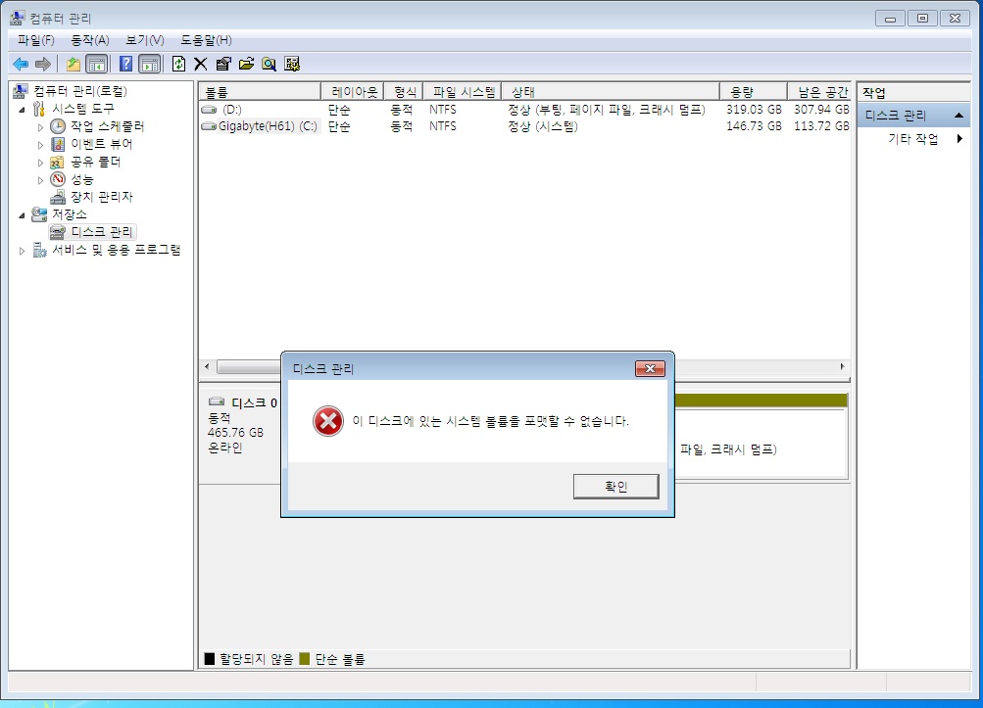The image size is (983, 708).
Task: Open the 동작(A) menu
Action: 89,40
